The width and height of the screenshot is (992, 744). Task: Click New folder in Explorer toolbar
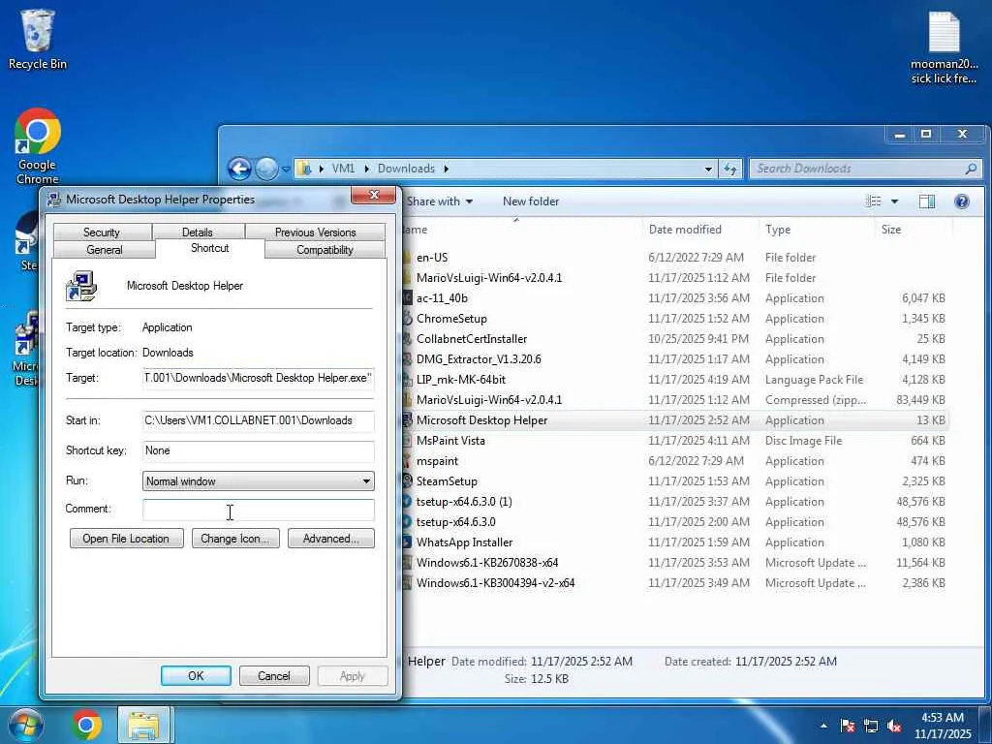(531, 201)
